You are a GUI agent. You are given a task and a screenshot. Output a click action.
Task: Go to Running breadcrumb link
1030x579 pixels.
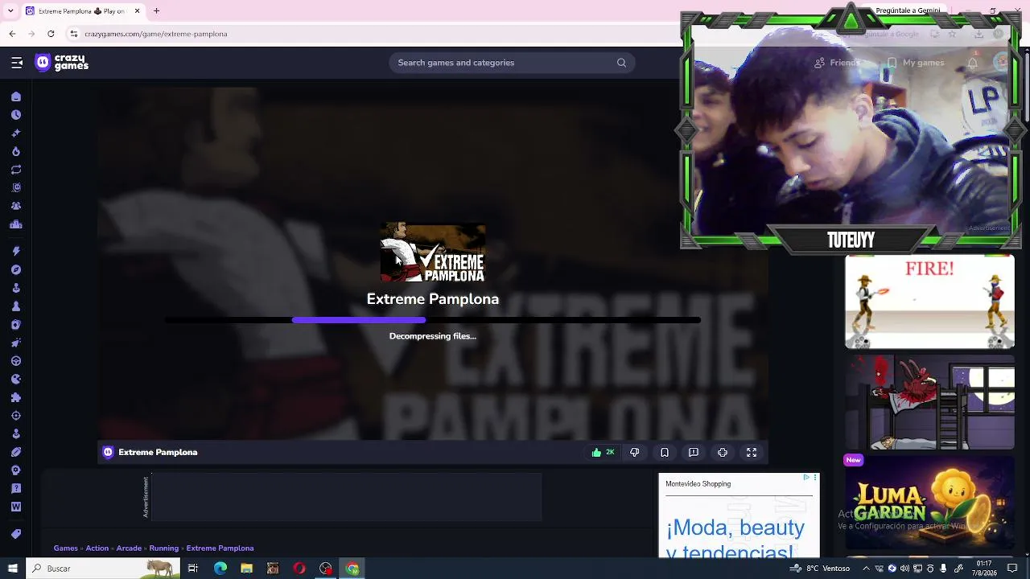coord(163,548)
